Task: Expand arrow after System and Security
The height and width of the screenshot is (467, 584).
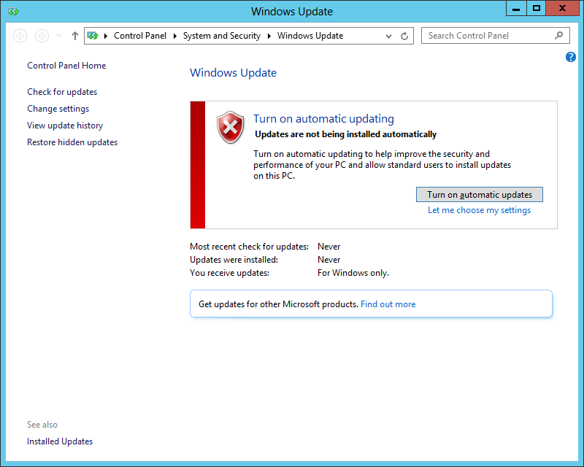Action: [269, 36]
